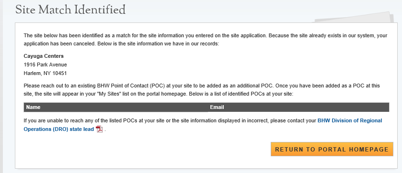Click the paper stack graphic at top right
This screenshot has height=173, width=402.
(x=355, y=17)
